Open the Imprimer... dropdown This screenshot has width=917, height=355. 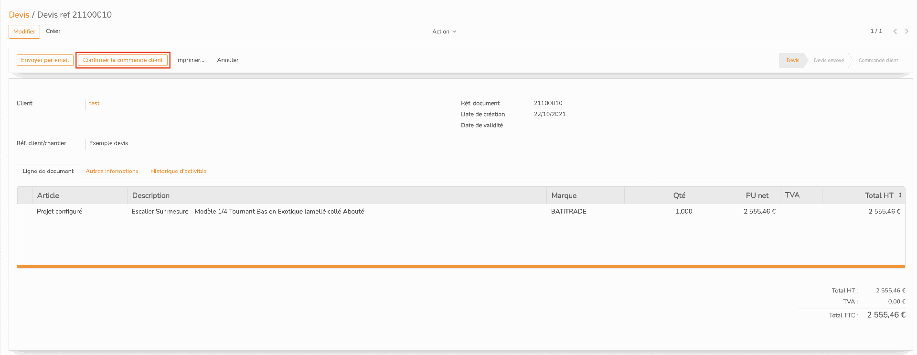click(190, 60)
